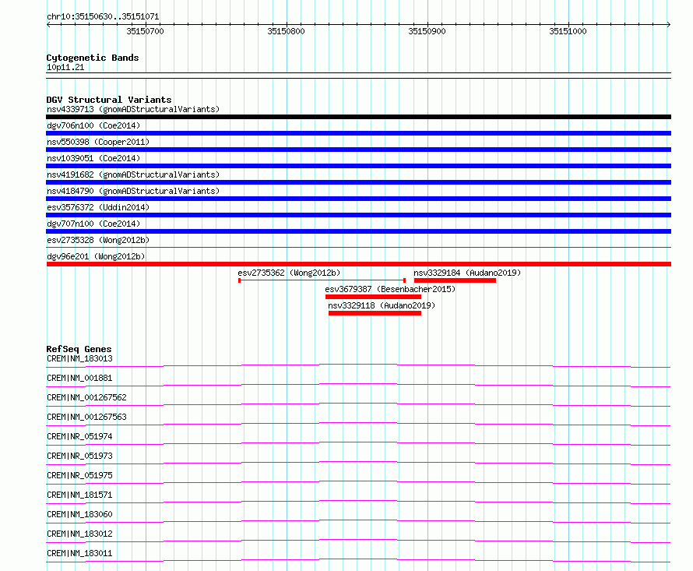The width and height of the screenshot is (693, 571).
Task: Select the RefSeq Genes track title
Action: coord(79,349)
